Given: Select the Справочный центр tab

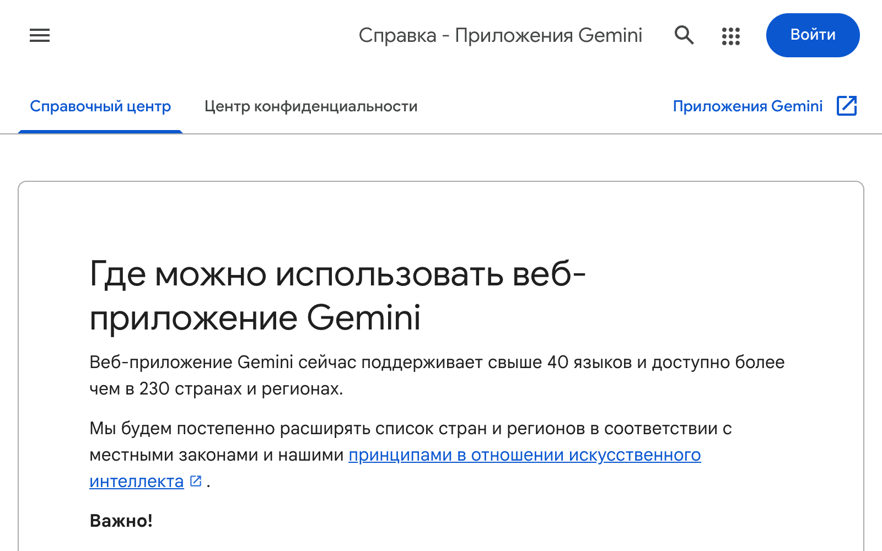Looking at the screenshot, I should pos(100,106).
